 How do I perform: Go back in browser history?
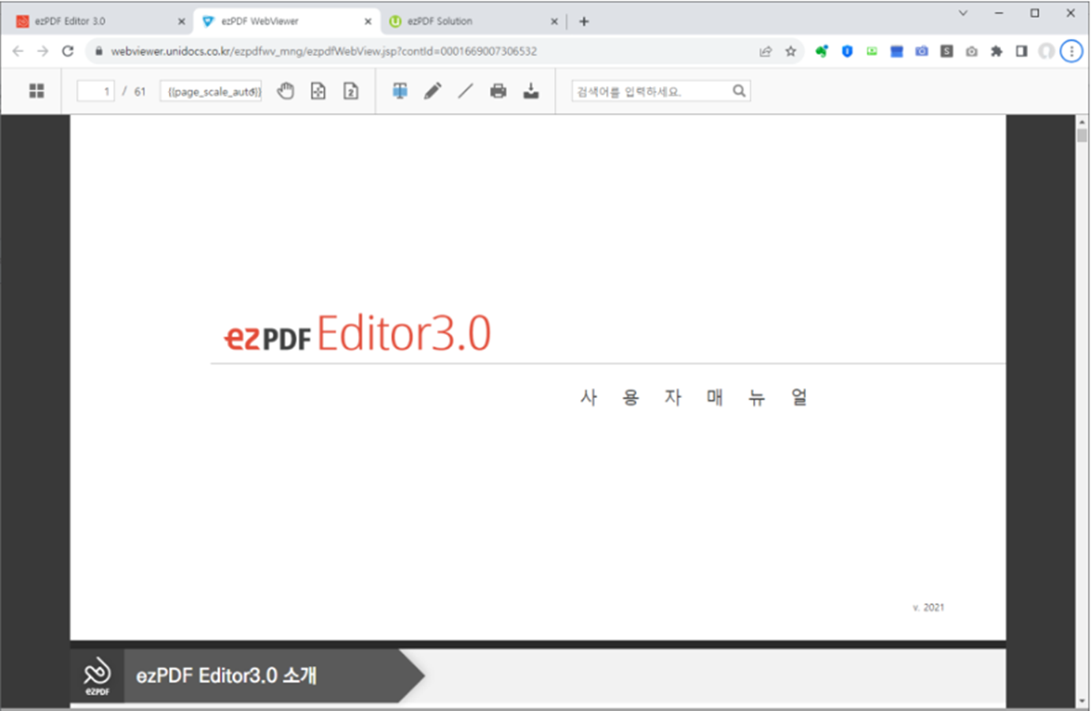(x=18, y=51)
